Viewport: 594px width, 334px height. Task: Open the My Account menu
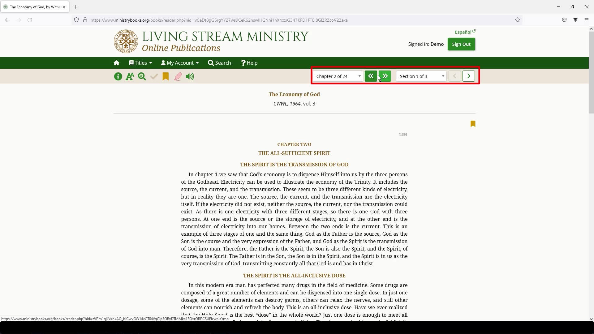pyautogui.click(x=180, y=63)
